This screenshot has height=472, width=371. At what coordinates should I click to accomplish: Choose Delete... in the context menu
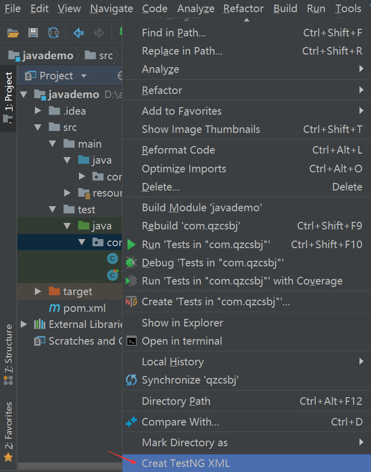tap(246, 187)
